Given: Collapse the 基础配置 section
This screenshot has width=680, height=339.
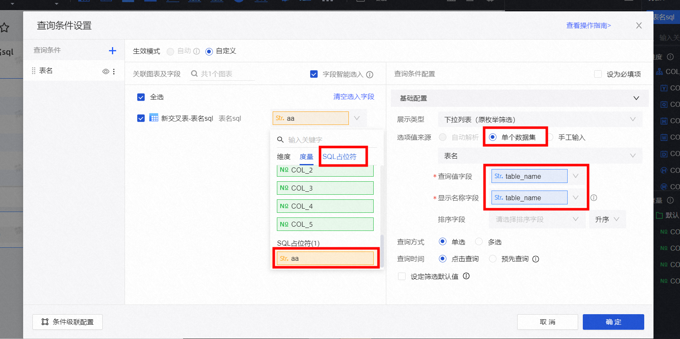Looking at the screenshot, I should pyautogui.click(x=636, y=98).
